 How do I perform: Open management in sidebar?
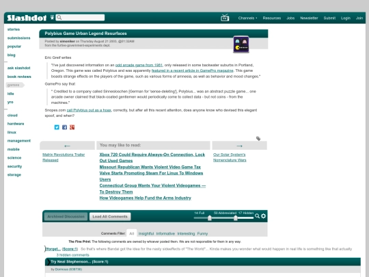click(x=19, y=141)
